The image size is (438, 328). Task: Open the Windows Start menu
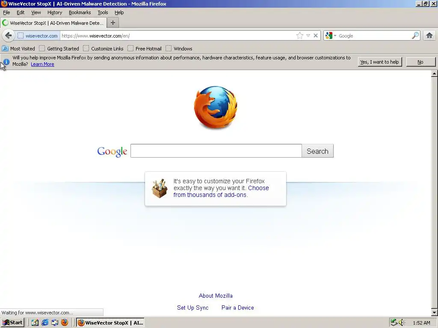click(x=12, y=323)
